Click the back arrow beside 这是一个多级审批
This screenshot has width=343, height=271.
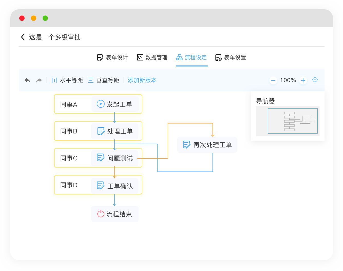(x=23, y=37)
